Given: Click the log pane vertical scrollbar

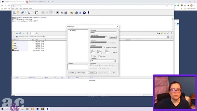Looking at the screenshot, I should pos(173,23).
